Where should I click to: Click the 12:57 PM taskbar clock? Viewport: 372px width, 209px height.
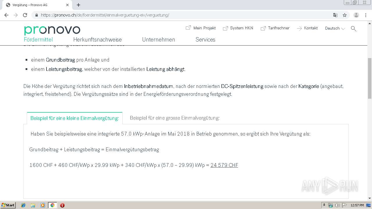357,205
